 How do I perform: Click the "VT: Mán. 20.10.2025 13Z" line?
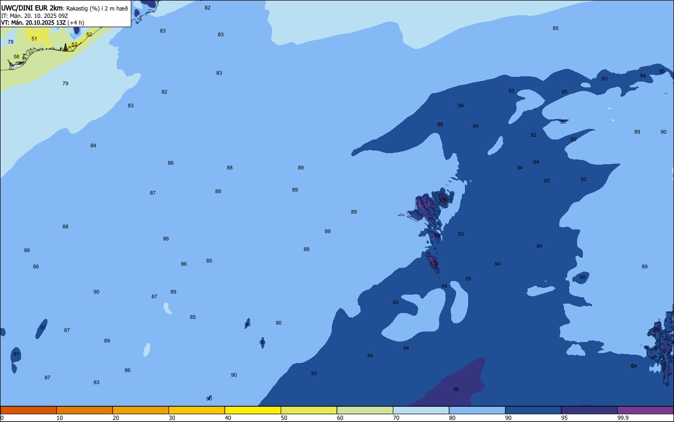33,23
